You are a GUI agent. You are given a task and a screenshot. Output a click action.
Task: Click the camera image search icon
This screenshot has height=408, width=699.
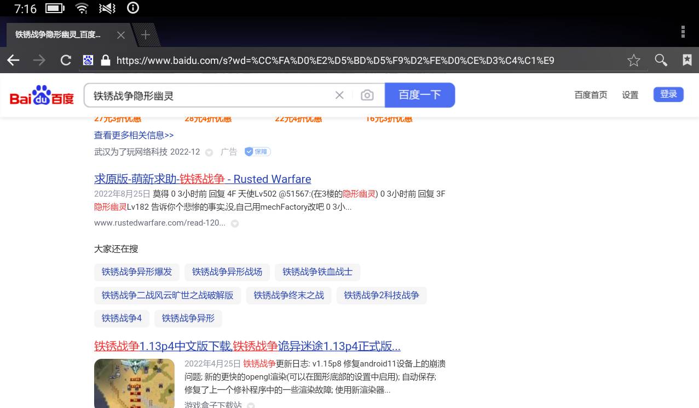(367, 96)
